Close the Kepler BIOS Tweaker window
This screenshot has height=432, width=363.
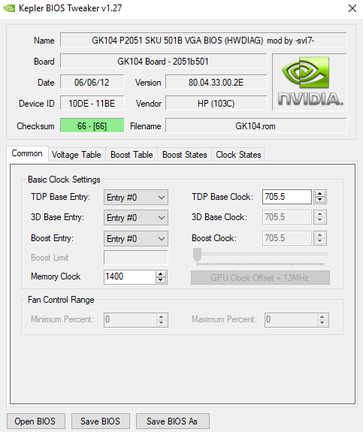[x=352, y=8]
